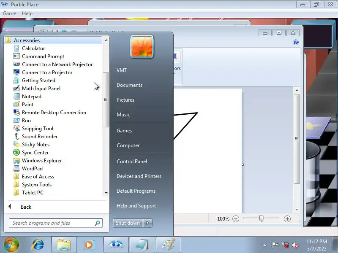Viewport: 338px width, 253px height.
Task: Open Default Programs
Action: coord(136,191)
